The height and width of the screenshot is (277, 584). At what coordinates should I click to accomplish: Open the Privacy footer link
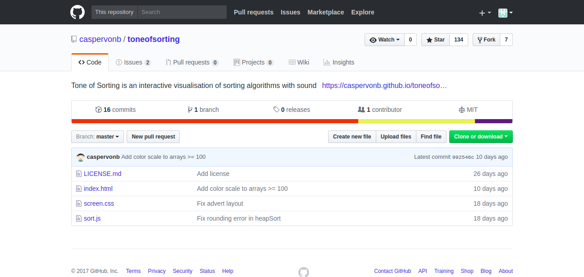157,271
